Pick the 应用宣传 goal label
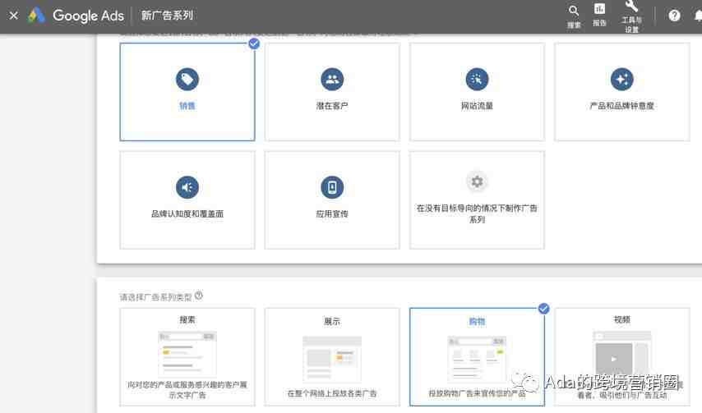702x413 pixels. pyautogui.click(x=332, y=213)
